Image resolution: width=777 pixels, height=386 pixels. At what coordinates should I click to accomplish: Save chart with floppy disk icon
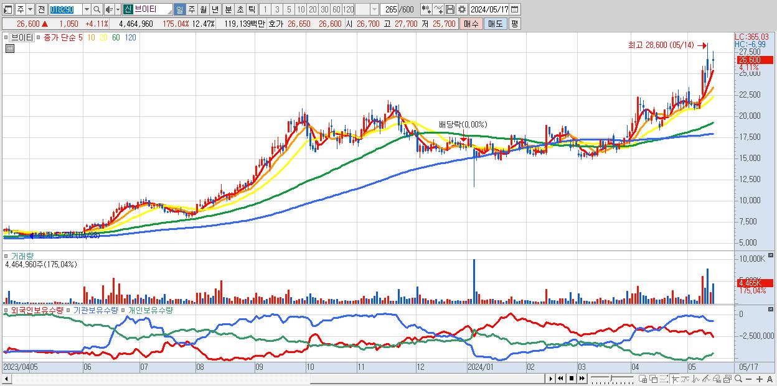click(450, 9)
